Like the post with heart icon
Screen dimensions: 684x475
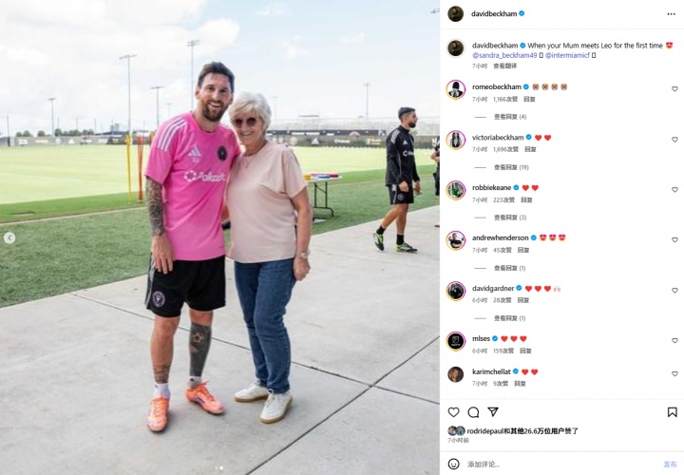click(454, 412)
